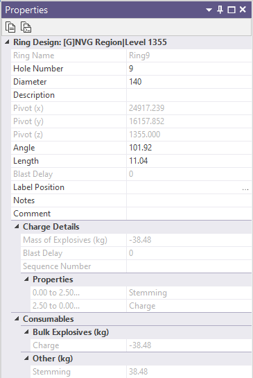
Task: Collapse the Consumables section
Action: [17, 318]
